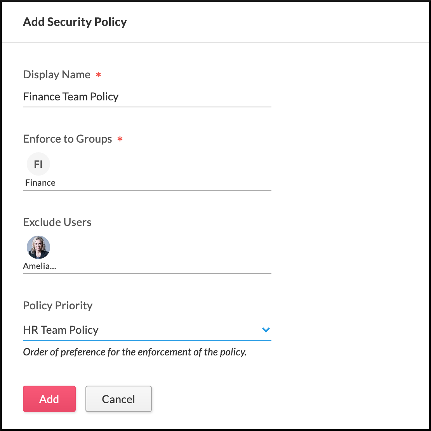
Task: Click empty area of Enforce to Groups field
Action: pos(163,171)
